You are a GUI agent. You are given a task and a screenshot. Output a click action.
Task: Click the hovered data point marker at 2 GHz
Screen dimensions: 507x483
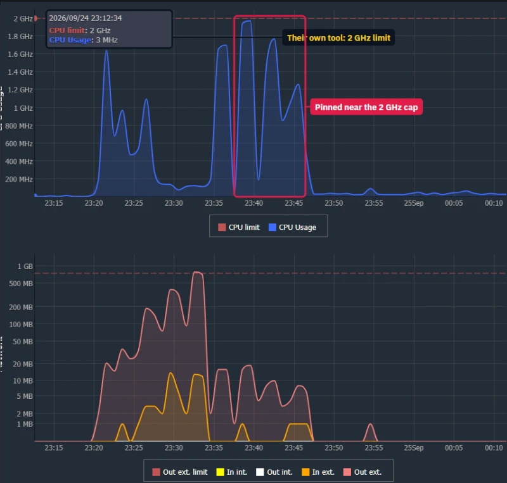coord(35,18)
